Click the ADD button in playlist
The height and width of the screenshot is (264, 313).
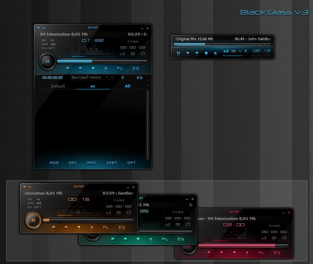(54, 163)
